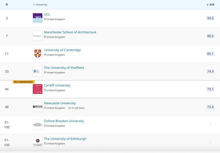
Task: Open the UCL university link
Action: 47,14
